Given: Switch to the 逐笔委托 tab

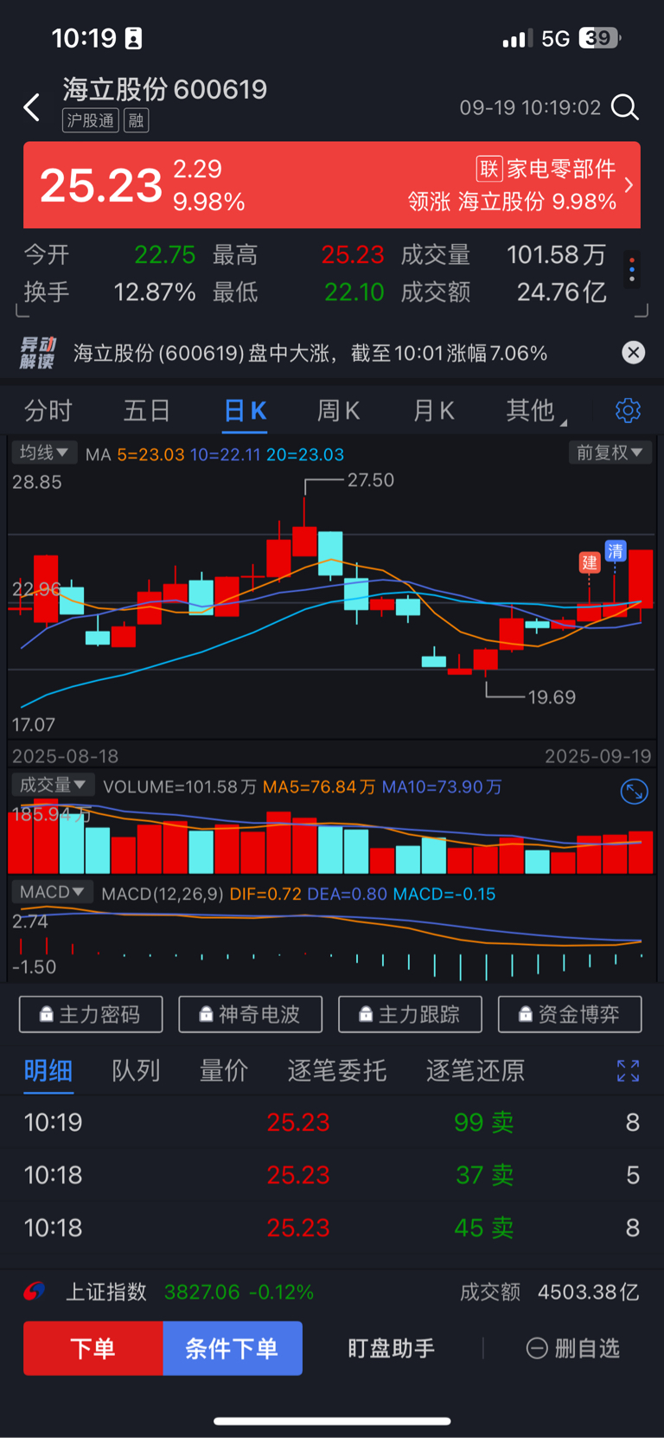Looking at the screenshot, I should tap(337, 1071).
